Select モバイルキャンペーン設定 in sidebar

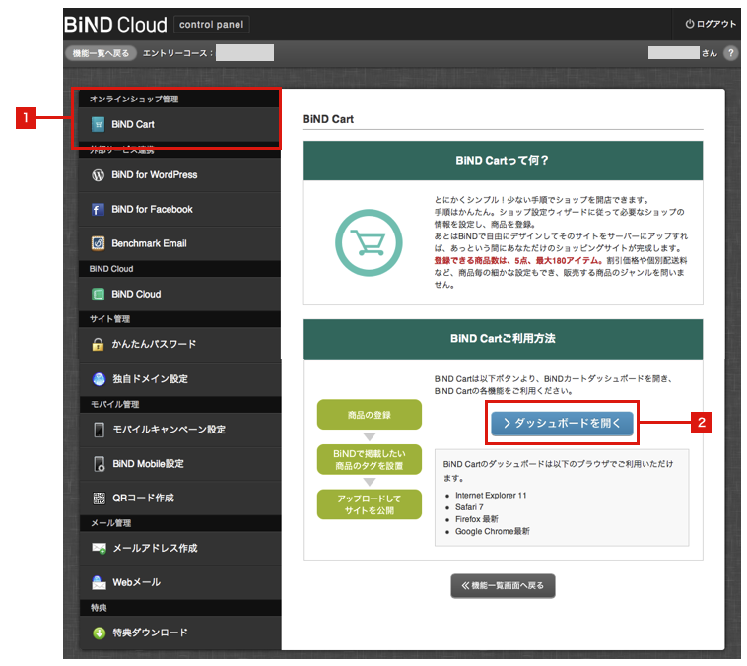click(x=180, y=430)
